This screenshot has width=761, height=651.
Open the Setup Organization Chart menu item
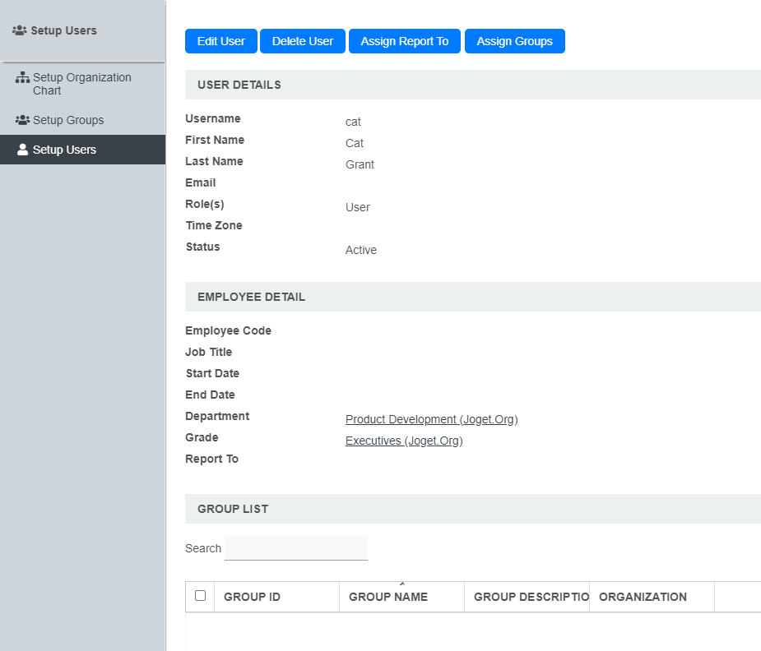[x=81, y=84]
